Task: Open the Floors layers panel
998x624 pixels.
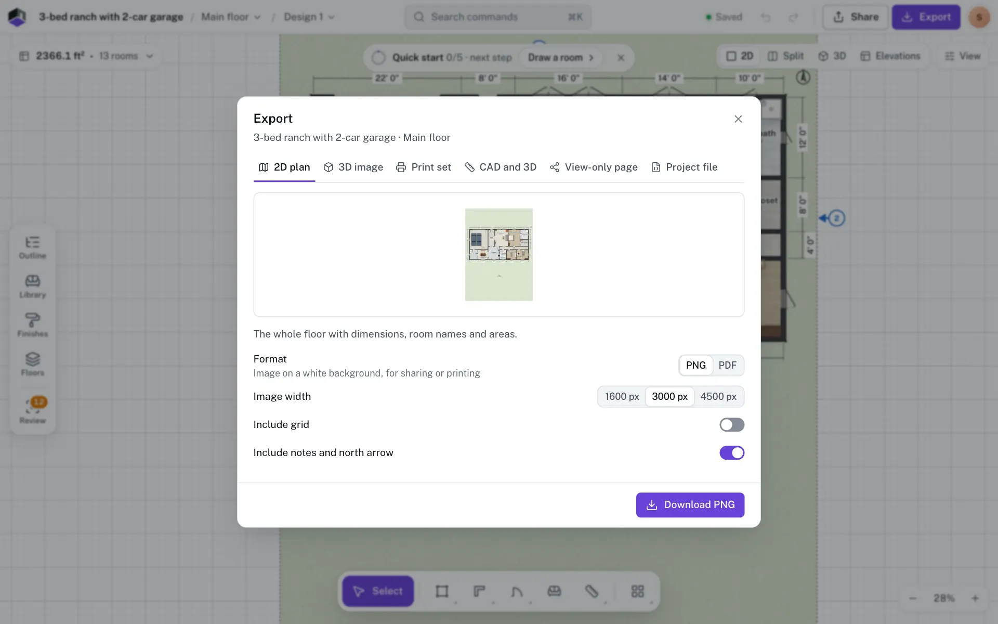Action: click(x=32, y=365)
